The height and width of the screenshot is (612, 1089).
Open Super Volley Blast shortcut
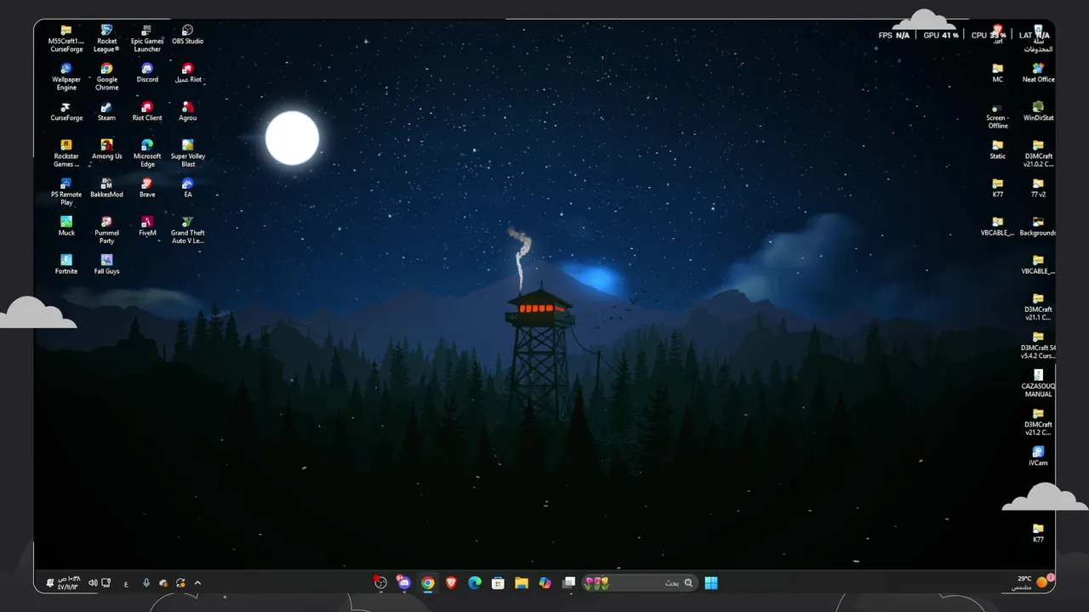click(188, 154)
